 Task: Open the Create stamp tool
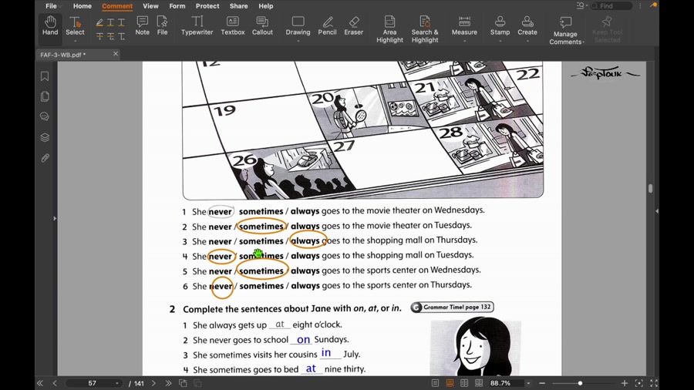[x=527, y=26]
